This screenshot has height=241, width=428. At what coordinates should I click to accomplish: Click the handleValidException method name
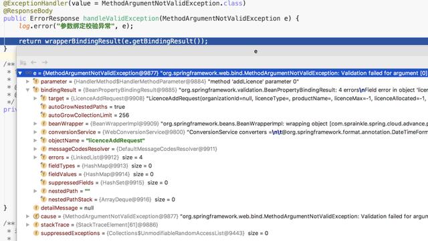pyautogui.click(x=121, y=19)
